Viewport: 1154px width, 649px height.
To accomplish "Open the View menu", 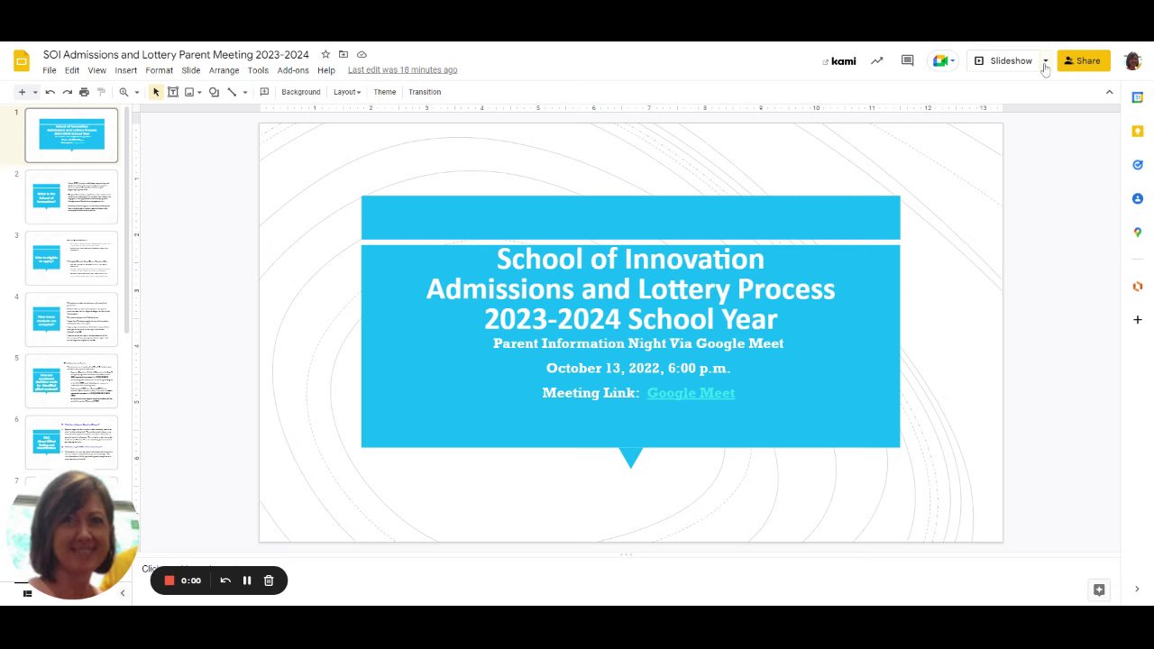I will click(x=96, y=70).
